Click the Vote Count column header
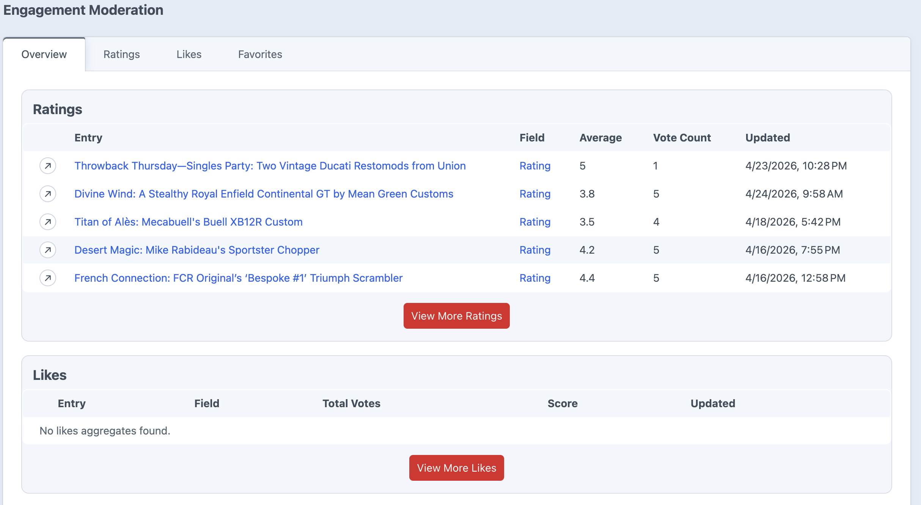The width and height of the screenshot is (921, 505). pos(682,138)
